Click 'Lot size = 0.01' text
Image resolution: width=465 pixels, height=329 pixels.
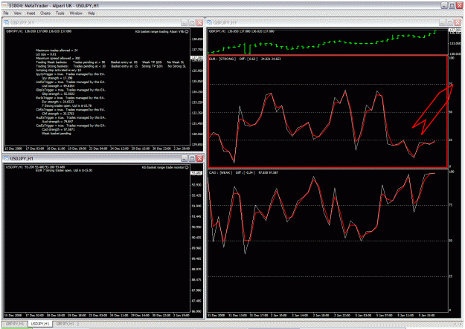coord(45,54)
